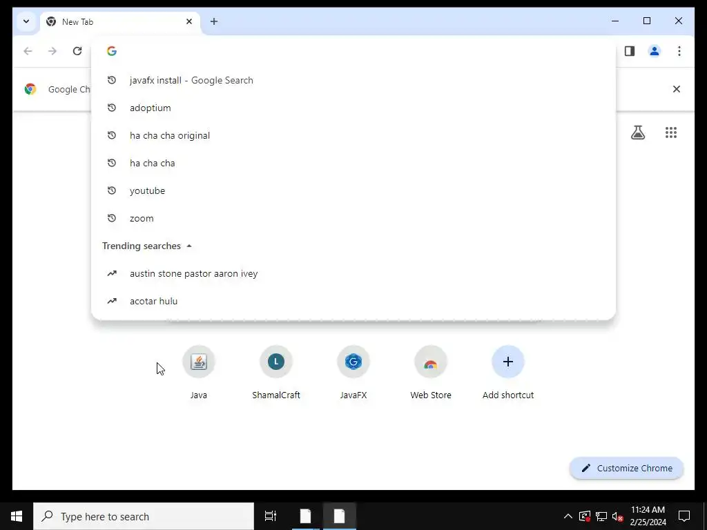Viewport: 707px width, 530px height.
Task: Click the security alert tray icon
Action: pos(584,516)
